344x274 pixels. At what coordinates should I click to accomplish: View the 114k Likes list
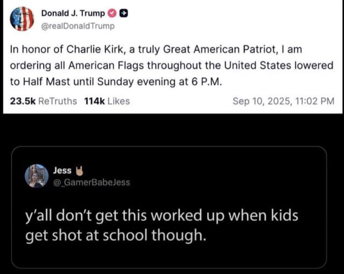[x=107, y=101]
